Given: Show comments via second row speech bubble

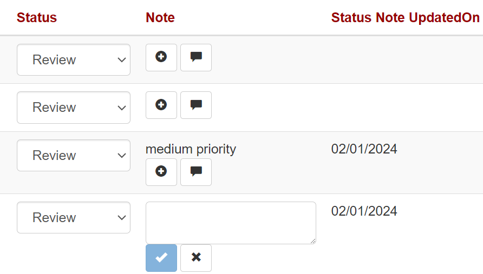Looking at the screenshot, I should (x=196, y=105).
